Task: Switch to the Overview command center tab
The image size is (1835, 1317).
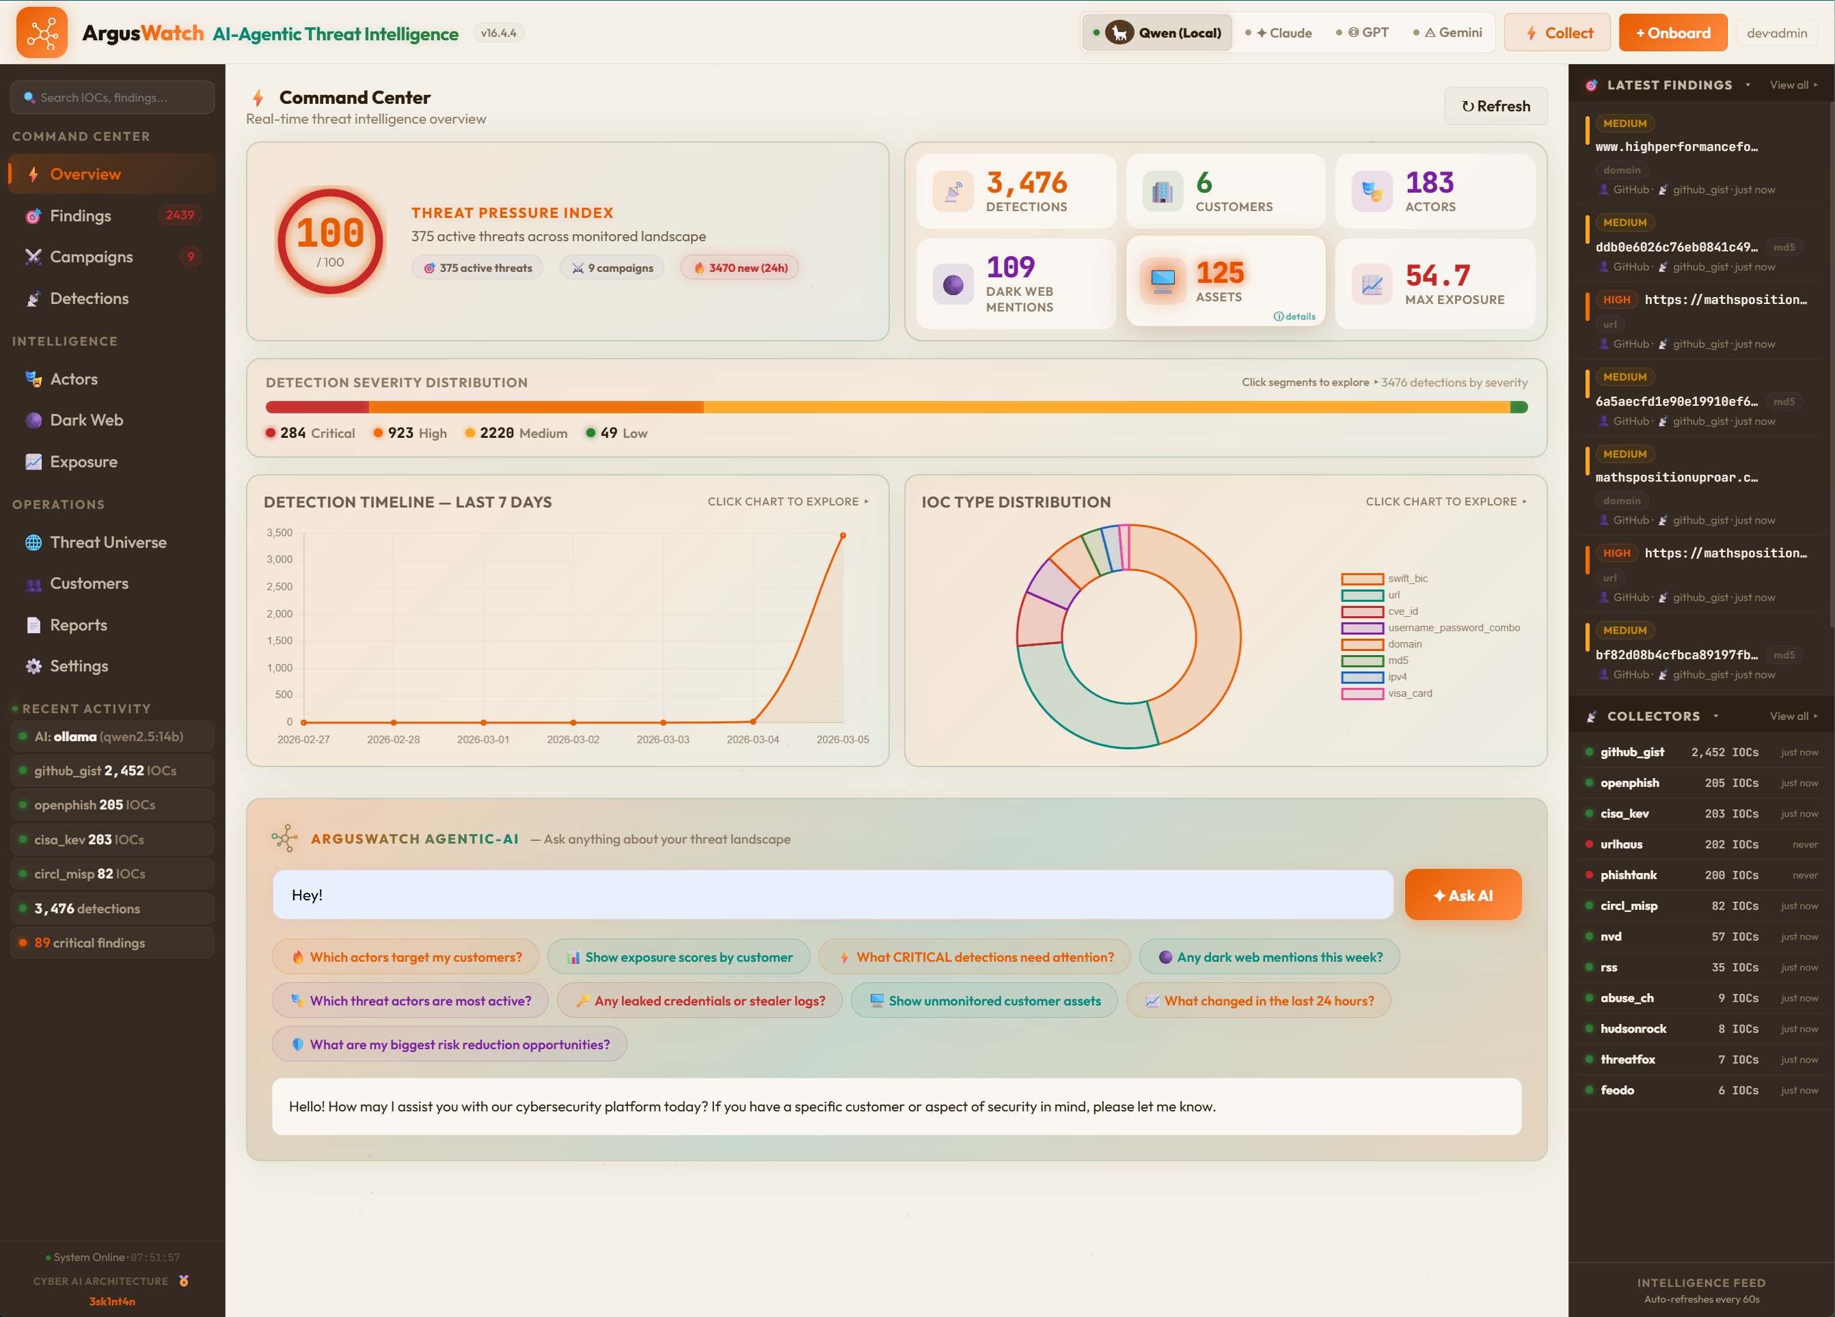Action: tap(85, 173)
